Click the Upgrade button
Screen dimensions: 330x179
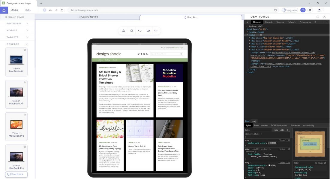(290, 10)
